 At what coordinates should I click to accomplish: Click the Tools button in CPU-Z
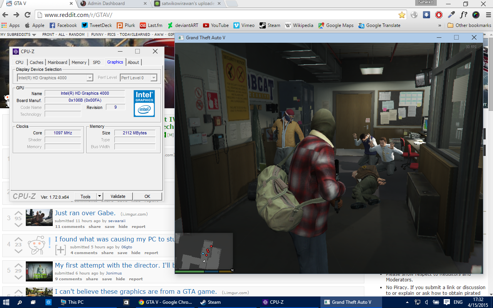tap(85, 196)
